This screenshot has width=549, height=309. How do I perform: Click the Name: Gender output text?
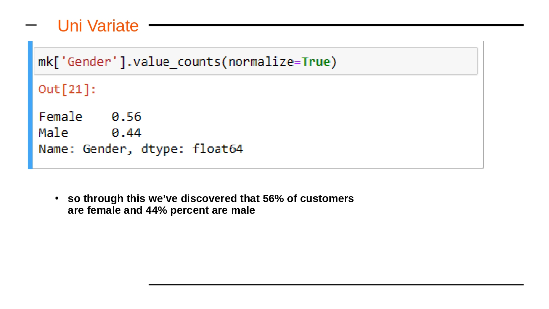(x=85, y=149)
